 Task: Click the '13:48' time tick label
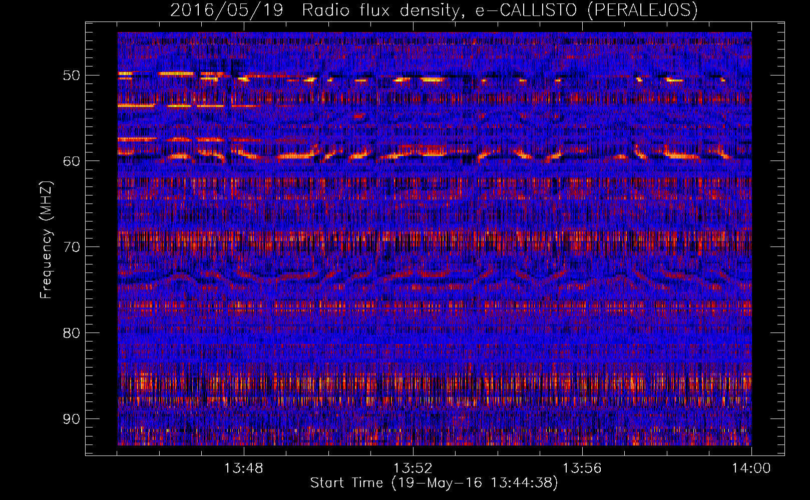pyautogui.click(x=244, y=468)
